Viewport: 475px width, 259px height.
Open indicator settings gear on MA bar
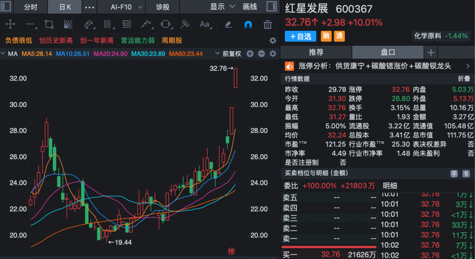point(273,54)
